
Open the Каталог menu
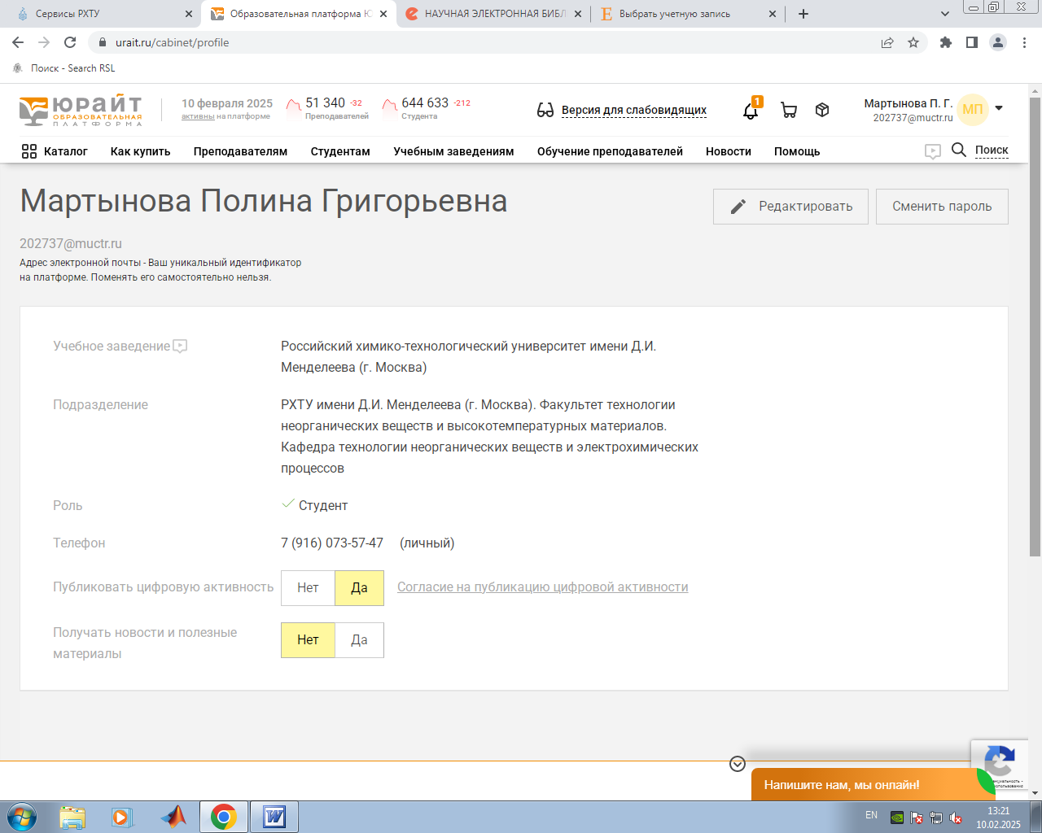55,151
